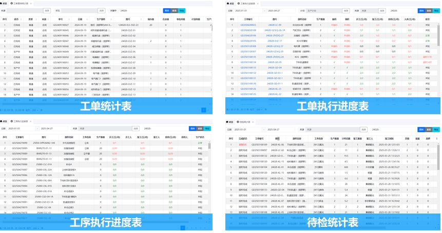Click start date 2025-01-01 in 工序执行进度表 panel
442x233 pixels.
click(21, 129)
